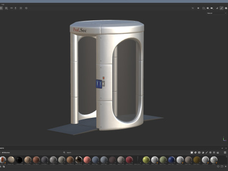Filter assets by textures image icon
228x171 pixels.
218,152
